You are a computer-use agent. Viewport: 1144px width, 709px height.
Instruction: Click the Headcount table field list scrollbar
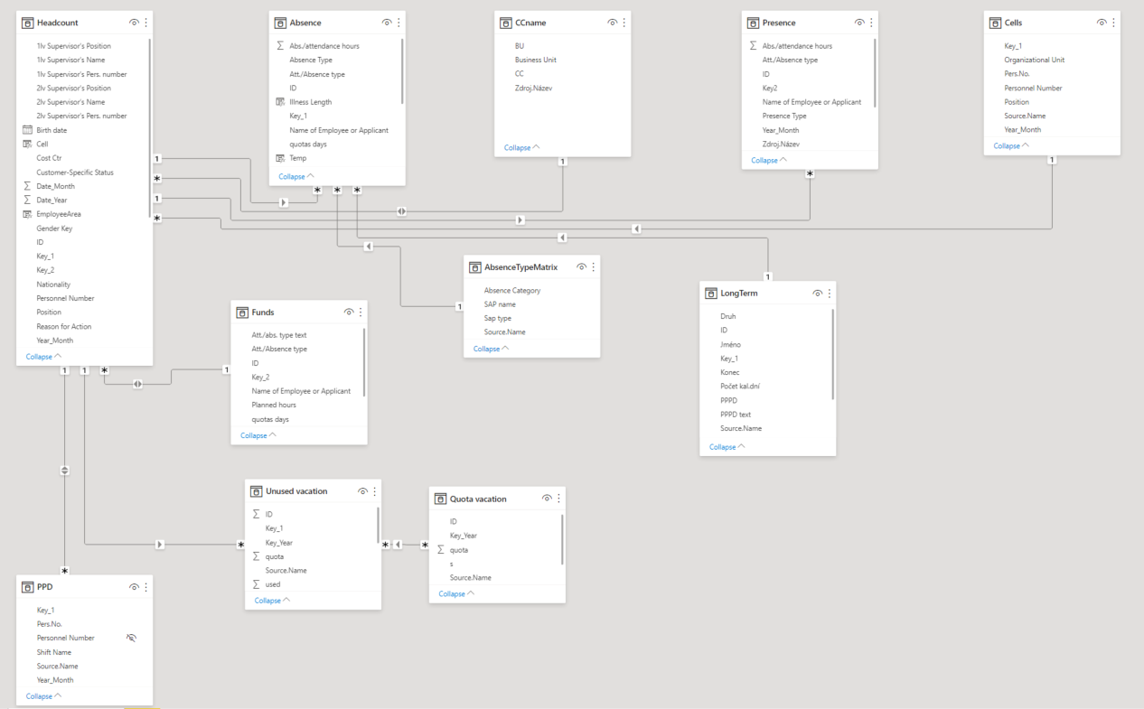pyautogui.click(x=150, y=126)
